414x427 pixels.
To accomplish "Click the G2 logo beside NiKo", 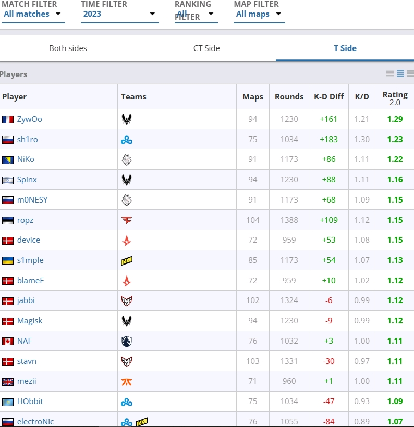I will (127, 159).
